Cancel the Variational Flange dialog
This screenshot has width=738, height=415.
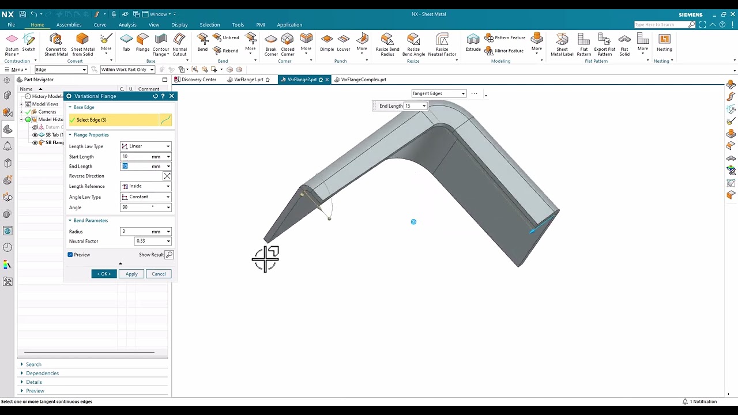159,274
